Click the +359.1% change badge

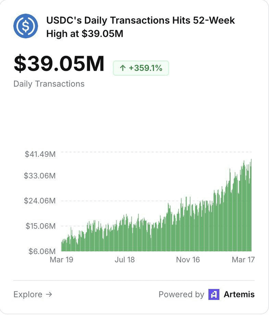(141, 68)
